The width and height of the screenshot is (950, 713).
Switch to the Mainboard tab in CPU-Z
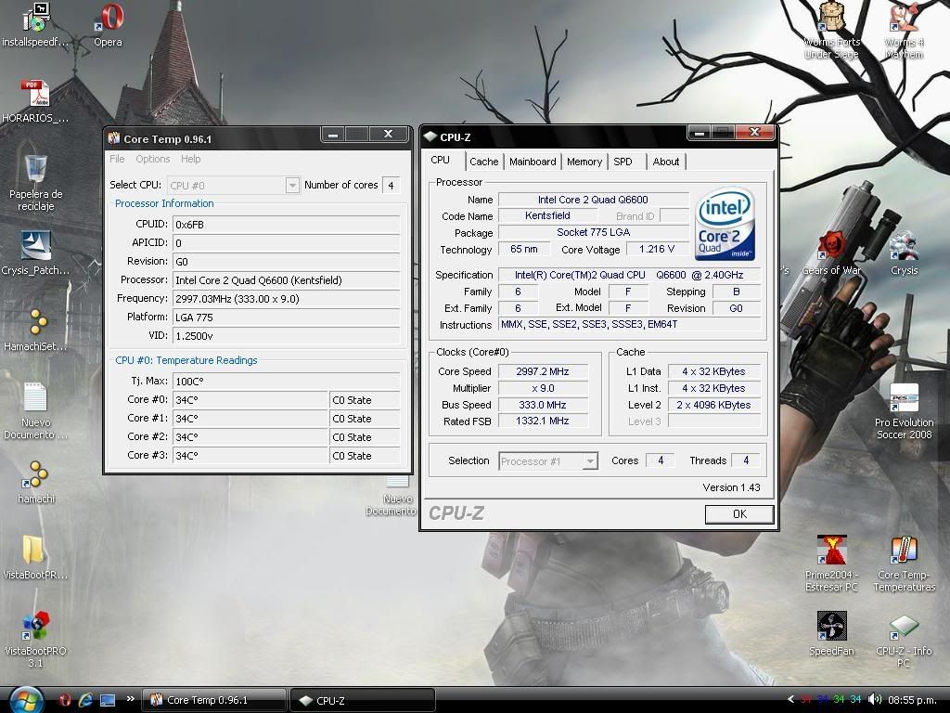pos(533,162)
